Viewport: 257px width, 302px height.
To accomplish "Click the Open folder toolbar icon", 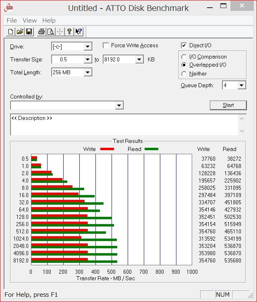I will (x=20, y=31).
